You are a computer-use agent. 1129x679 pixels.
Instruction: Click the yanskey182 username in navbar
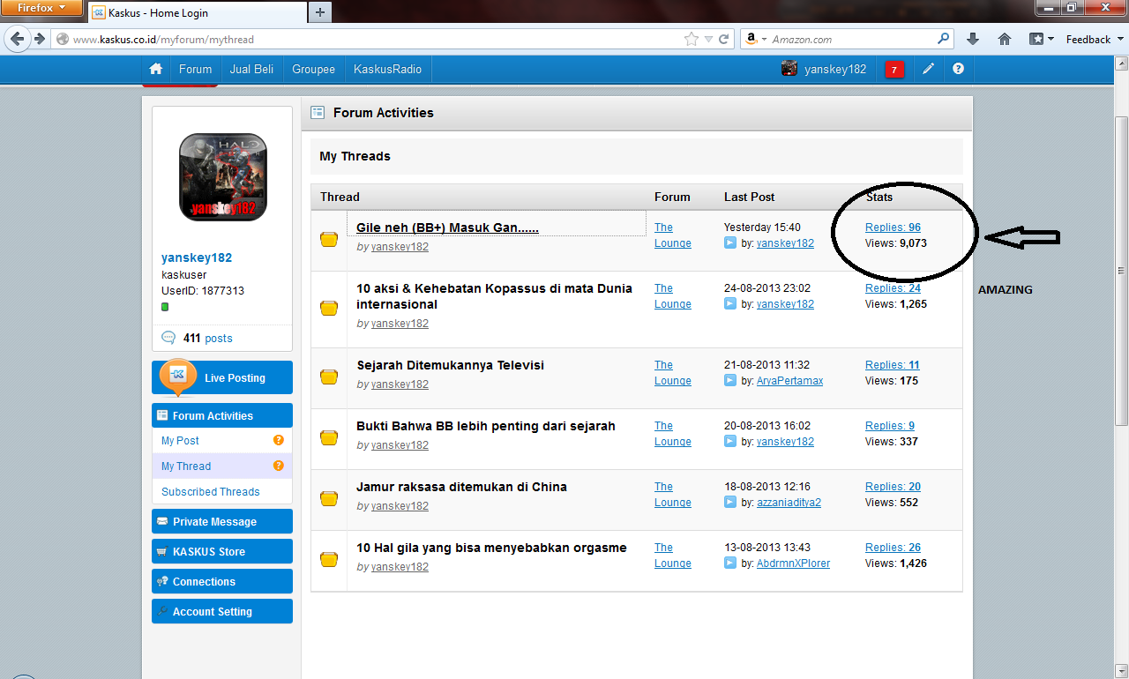point(835,69)
